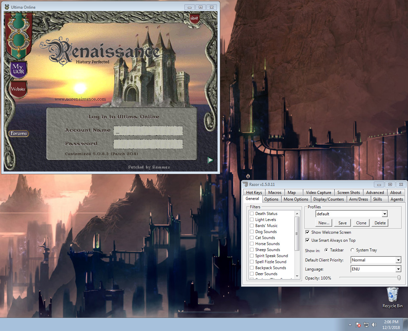Enable the Death Status filter

pyautogui.click(x=252, y=214)
